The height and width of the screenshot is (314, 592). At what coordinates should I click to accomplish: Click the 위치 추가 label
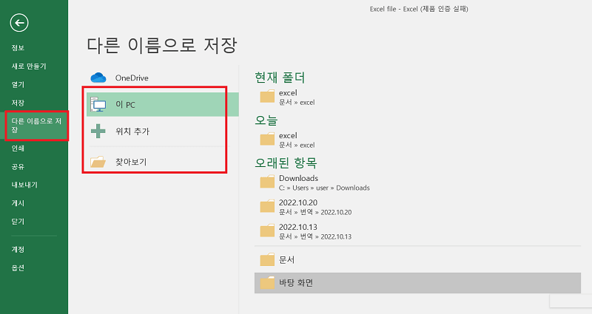click(x=132, y=132)
